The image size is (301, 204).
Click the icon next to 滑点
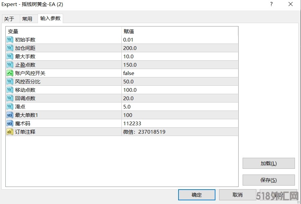10,107
